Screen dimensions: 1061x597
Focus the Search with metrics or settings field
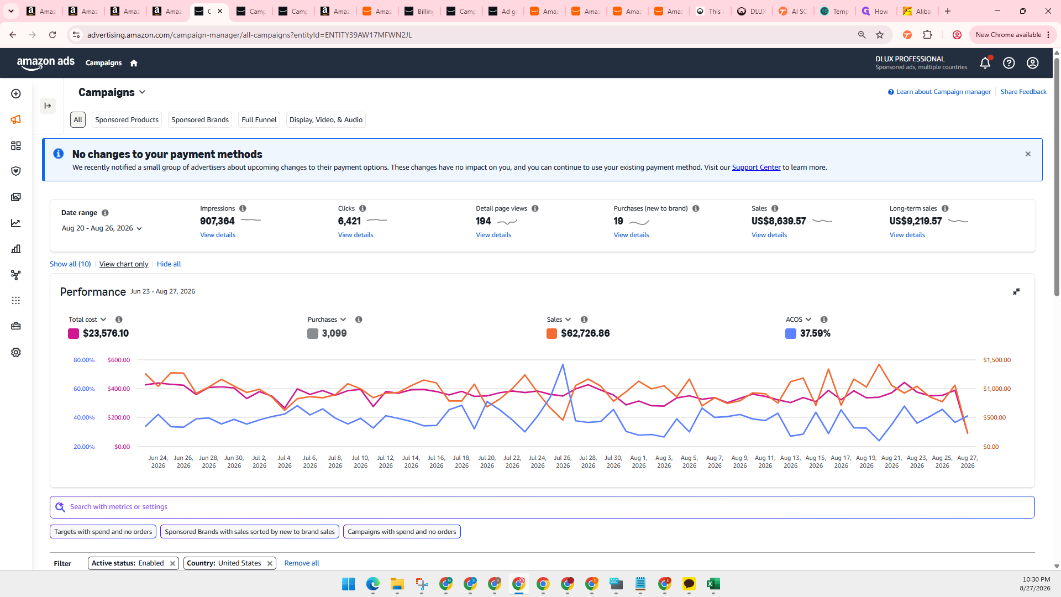[542, 507]
